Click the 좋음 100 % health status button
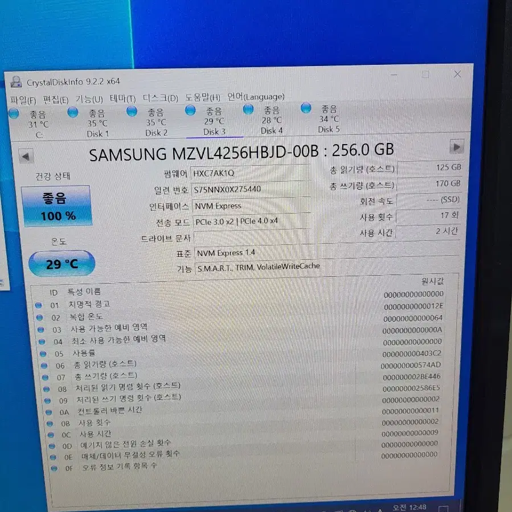 56,206
